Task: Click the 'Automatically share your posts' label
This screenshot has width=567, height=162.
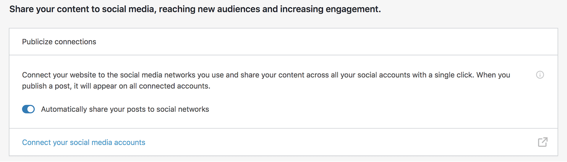Action: (125, 109)
